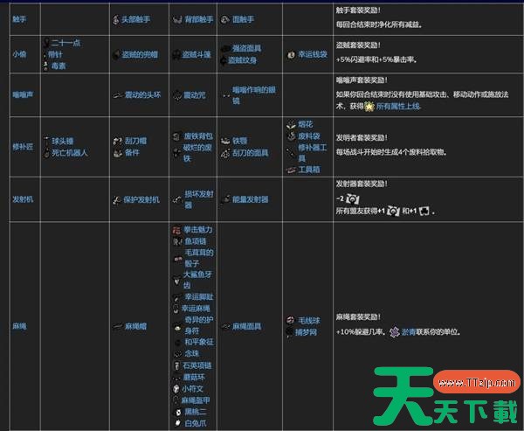Screen dimensions: 524x431
Task: Open the 蘑菇环 link
Action: click(x=194, y=378)
